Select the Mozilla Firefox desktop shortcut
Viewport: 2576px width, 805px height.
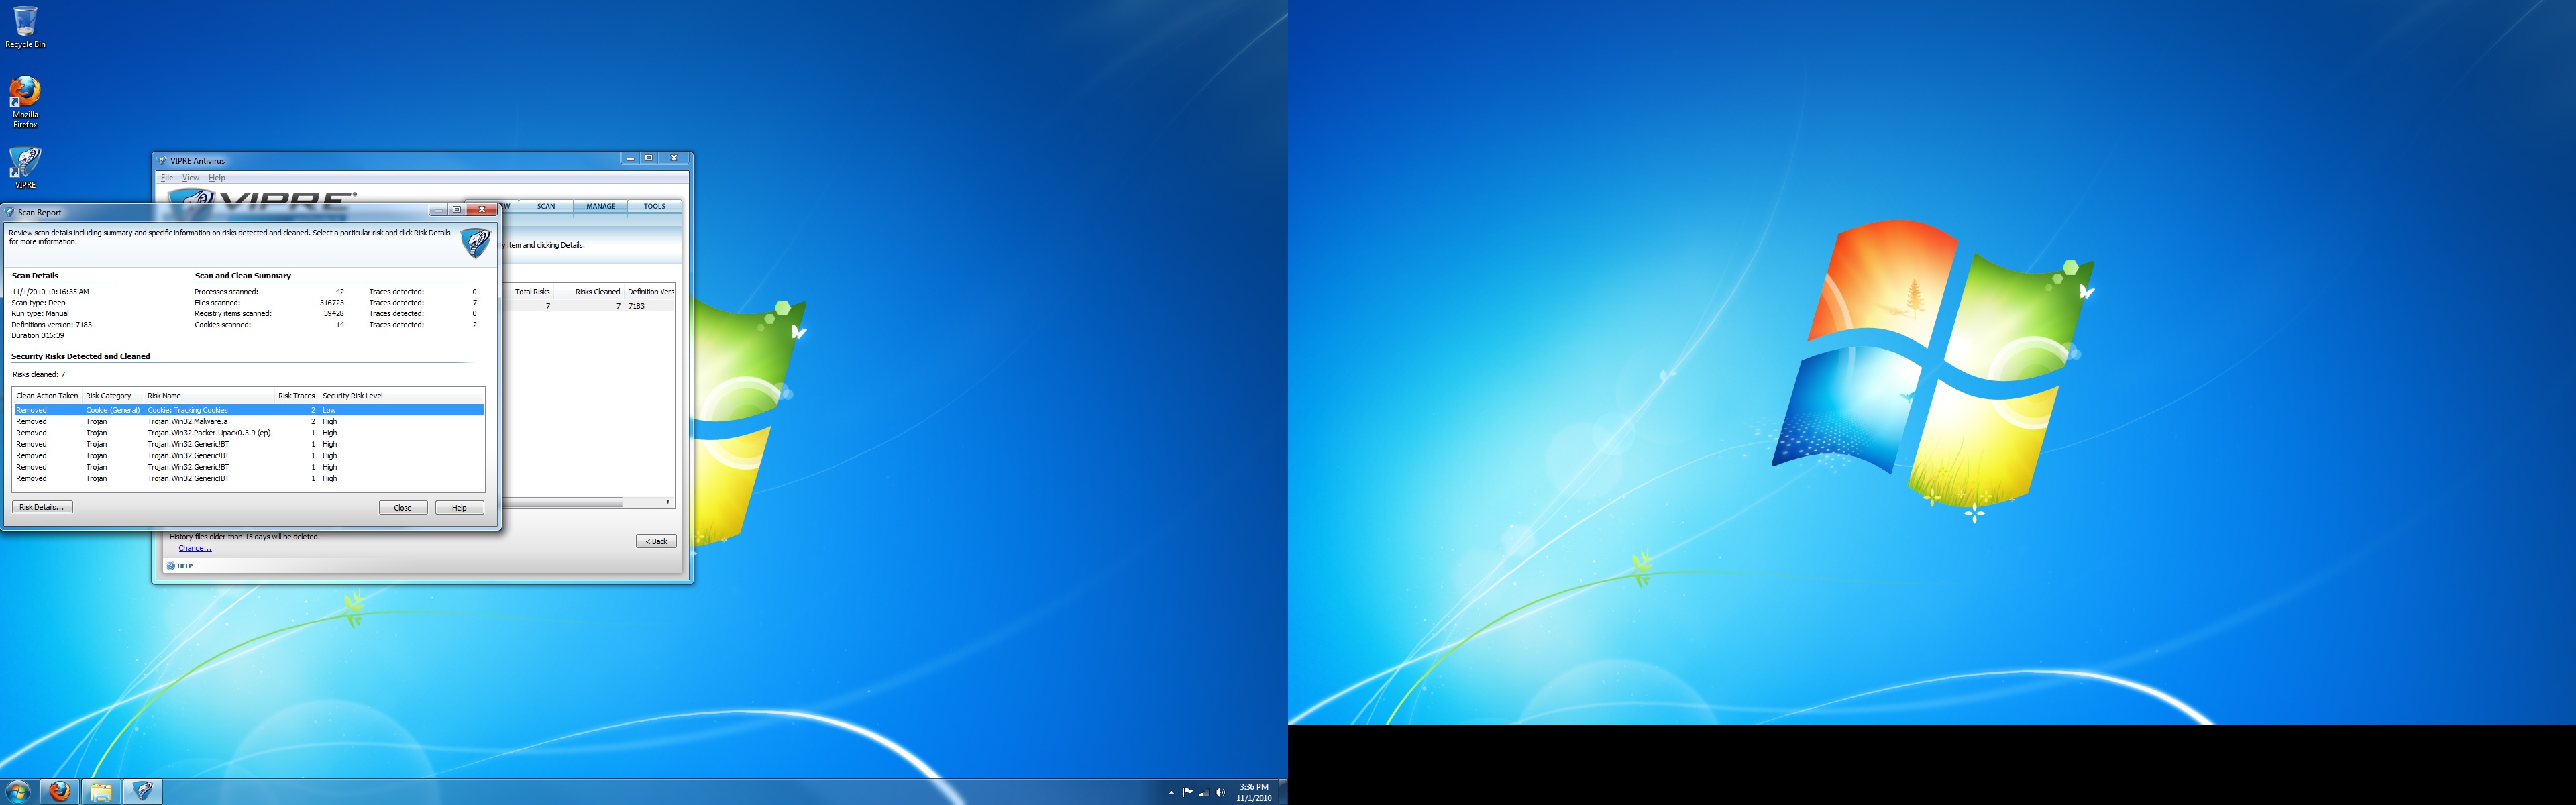tap(25, 103)
